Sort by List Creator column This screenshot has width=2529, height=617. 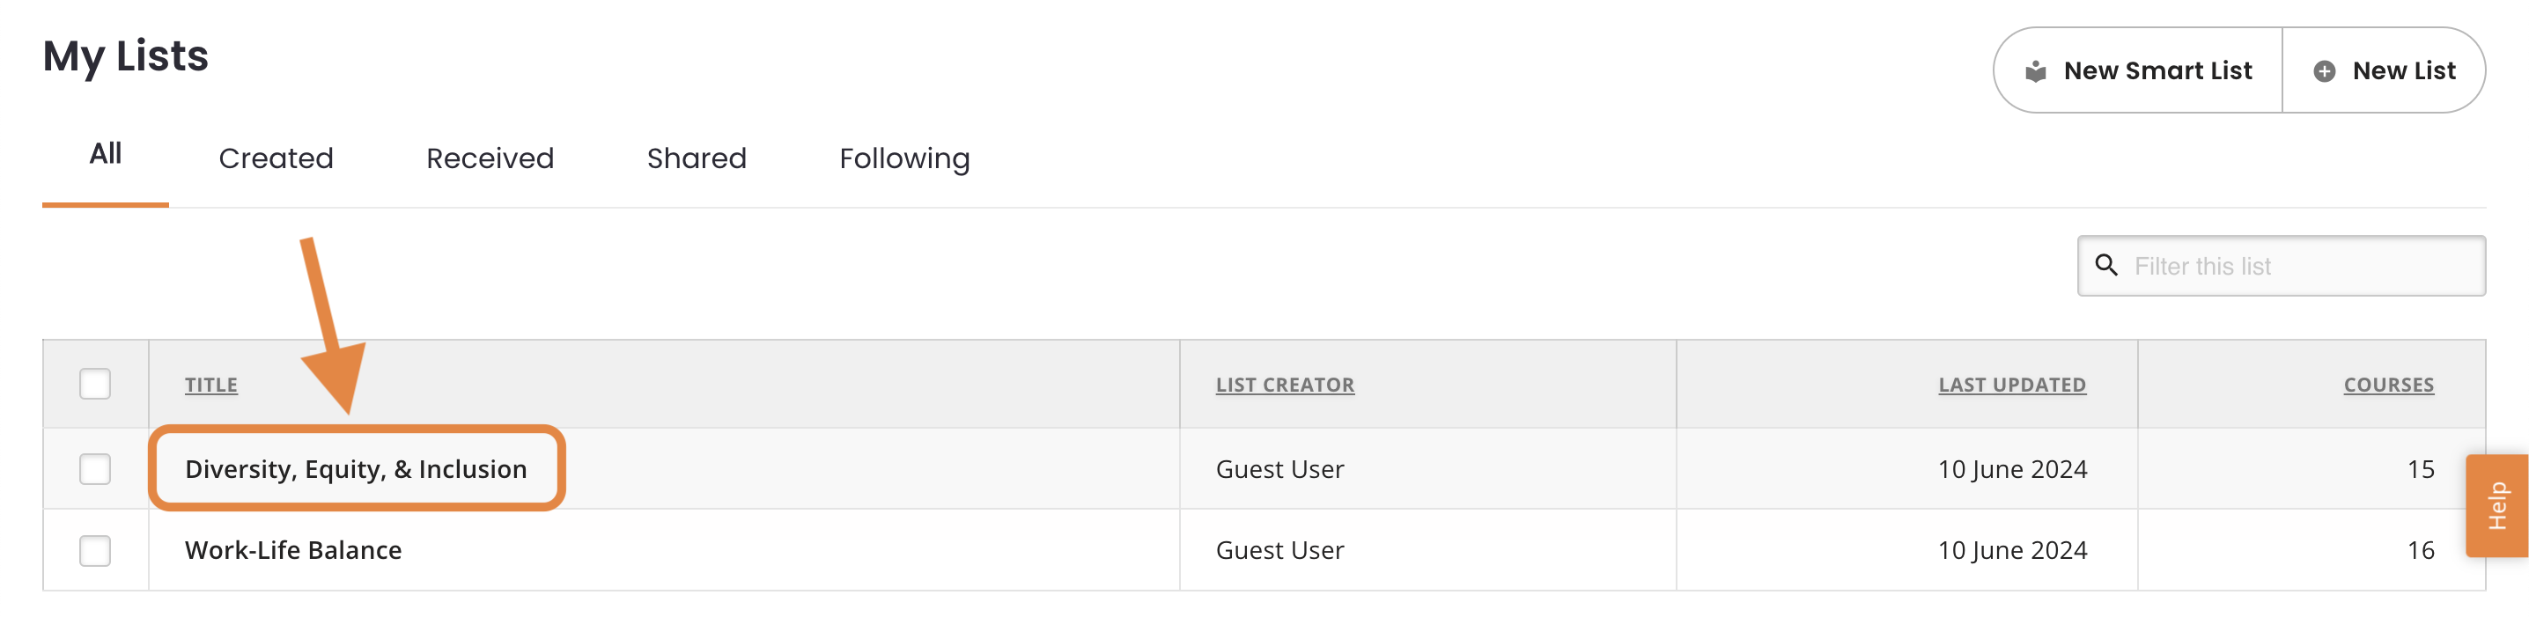click(x=1284, y=385)
